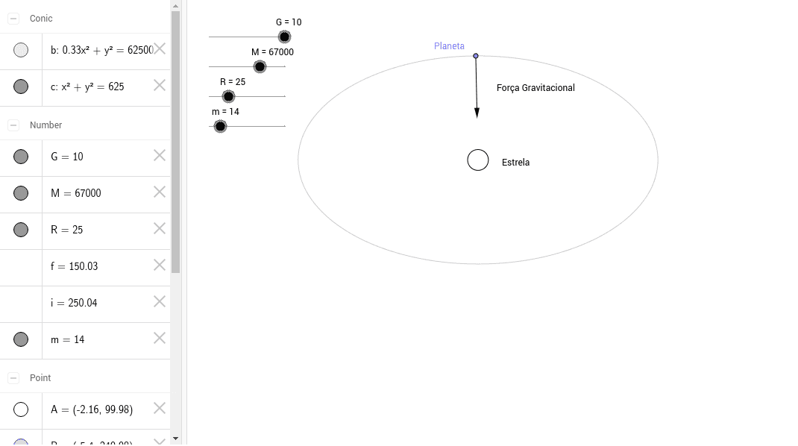The width and height of the screenshot is (798, 446).
Task: Select m = 14 text in algebra list
Action: (67, 339)
